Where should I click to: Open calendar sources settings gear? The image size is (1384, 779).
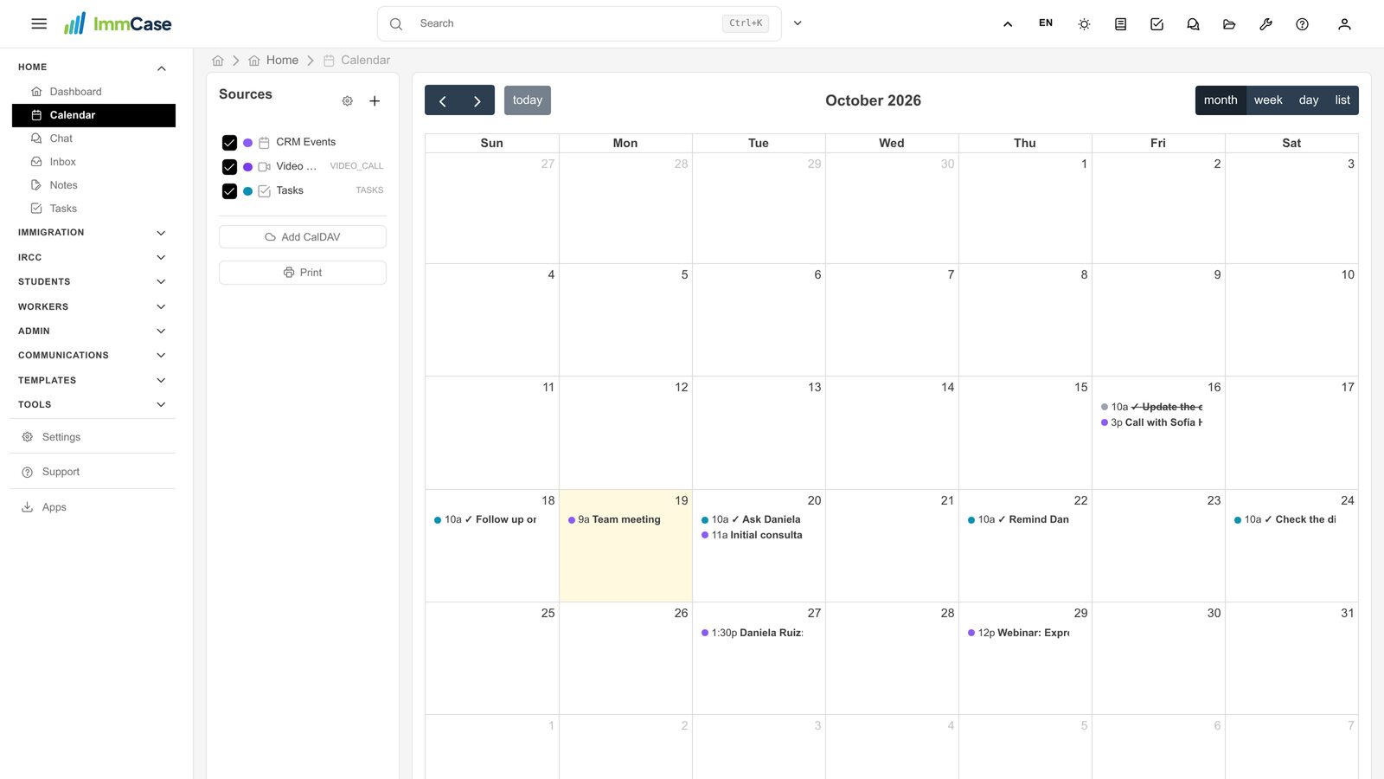click(x=347, y=101)
